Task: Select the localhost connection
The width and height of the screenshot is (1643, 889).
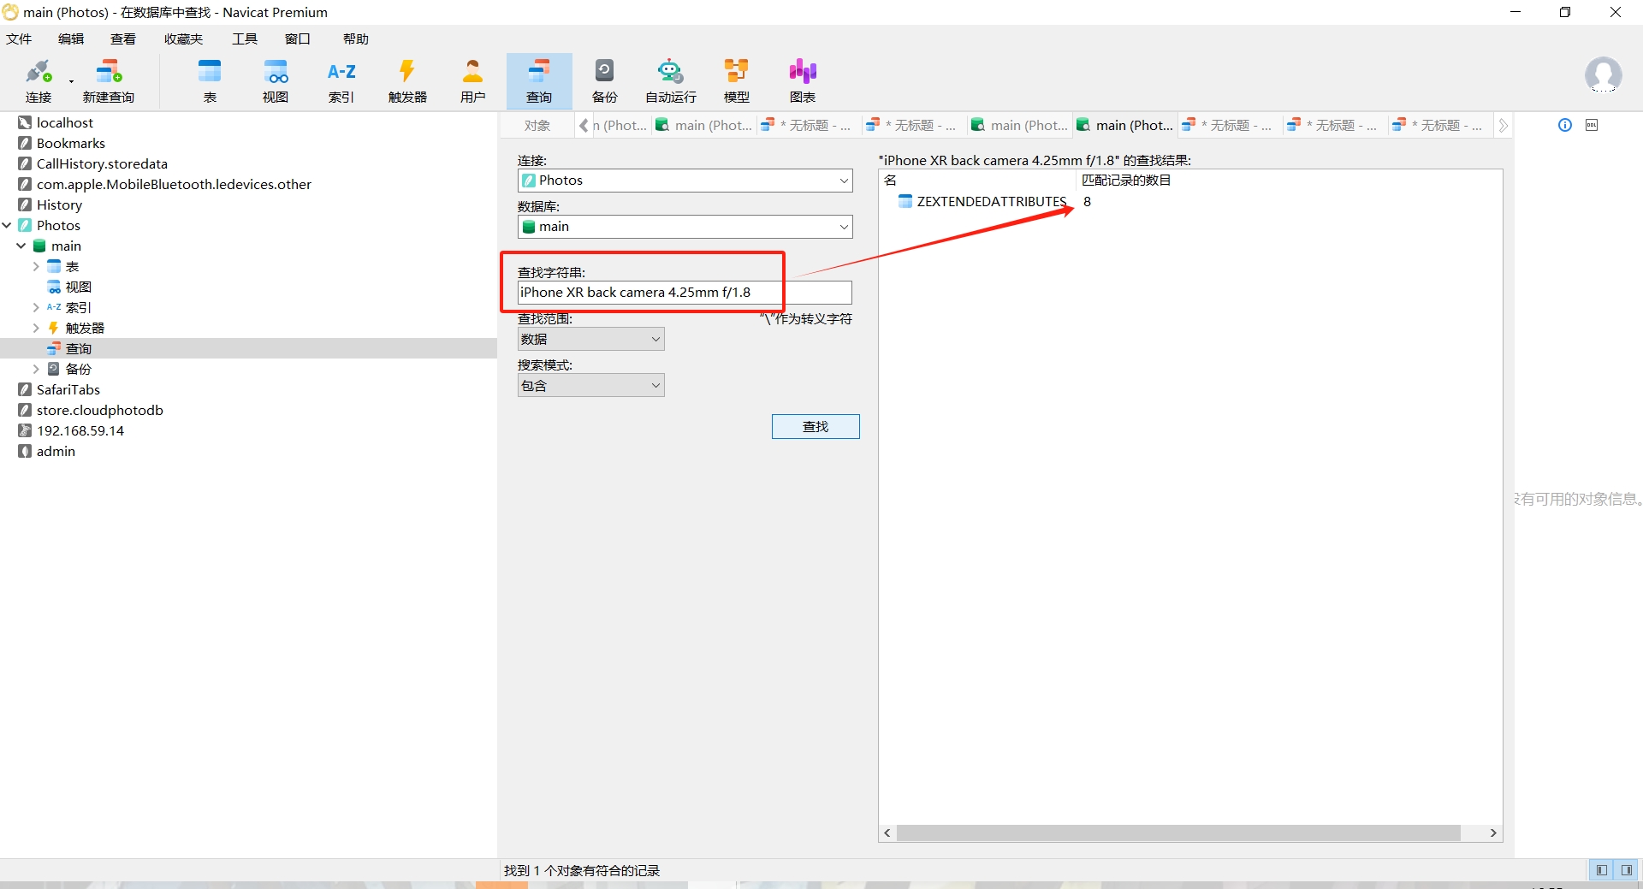Action: tap(64, 122)
